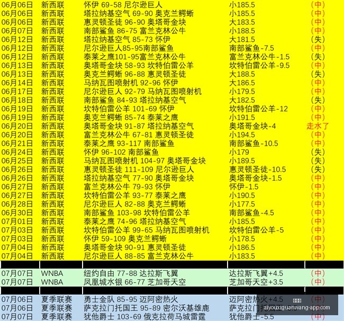Click the handicap 富兰克林公牛-1.5

pos(259,57)
